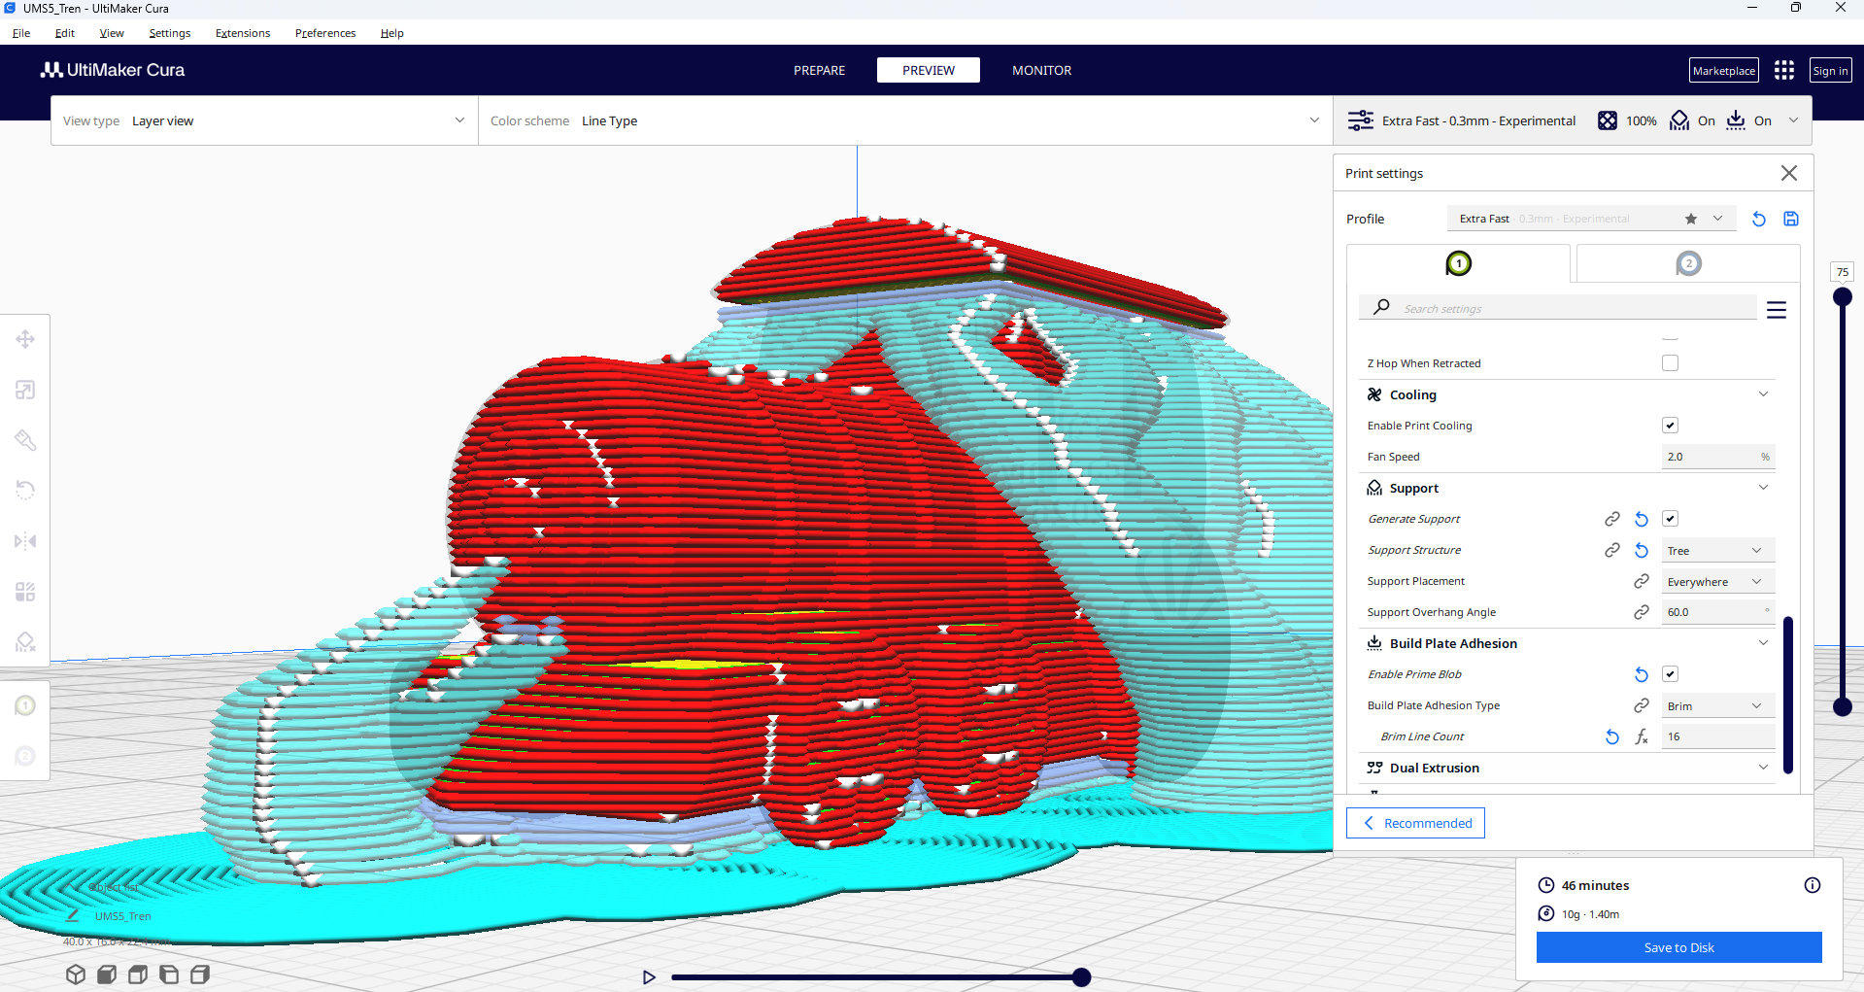The height and width of the screenshot is (992, 1864).
Task: Switch to the MONITOR tab
Action: pyautogui.click(x=1040, y=70)
